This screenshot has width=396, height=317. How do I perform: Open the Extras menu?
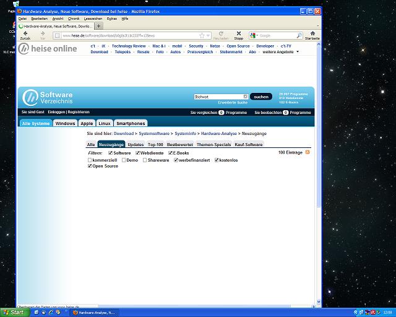(111, 19)
